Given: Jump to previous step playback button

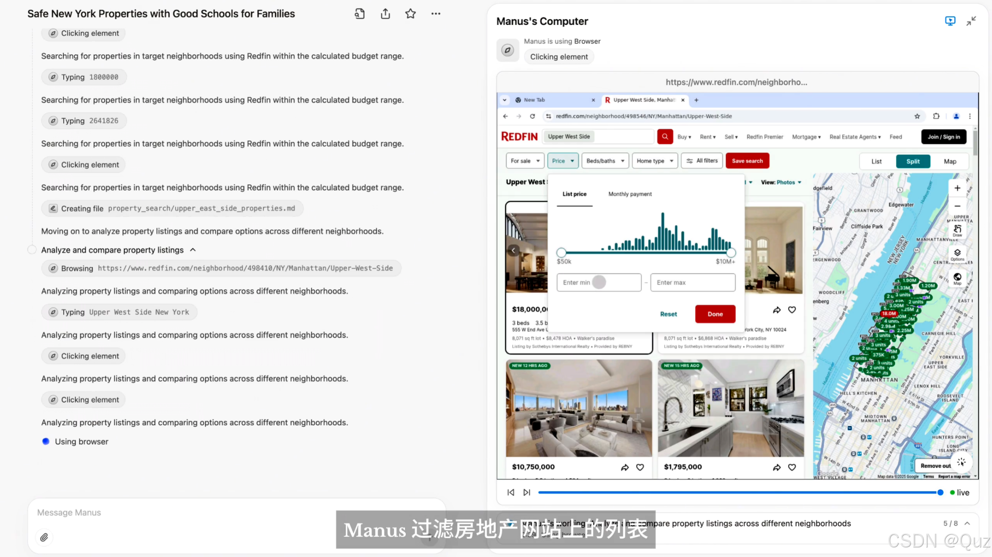Looking at the screenshot, I should [511, 492].
